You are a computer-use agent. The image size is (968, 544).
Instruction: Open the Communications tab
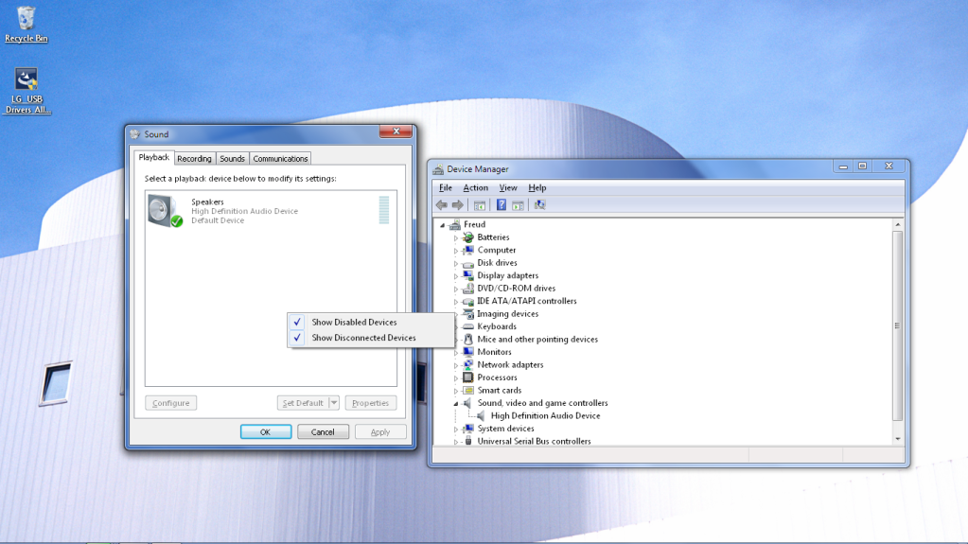280,159
